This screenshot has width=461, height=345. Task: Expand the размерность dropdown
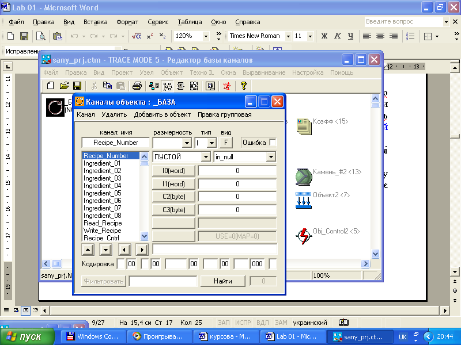pos(186,143)
